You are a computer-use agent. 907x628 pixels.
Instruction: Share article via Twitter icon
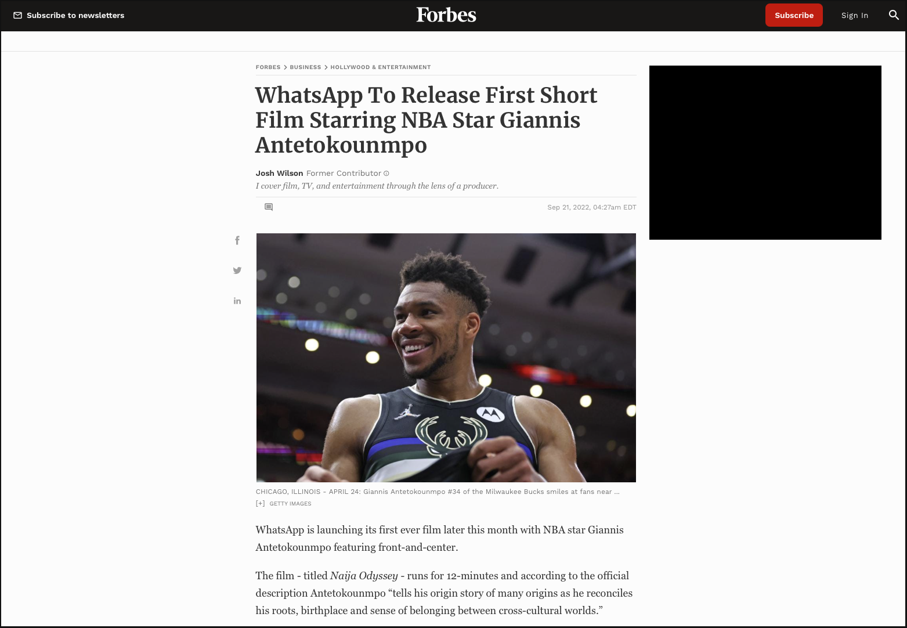(237, 270)
